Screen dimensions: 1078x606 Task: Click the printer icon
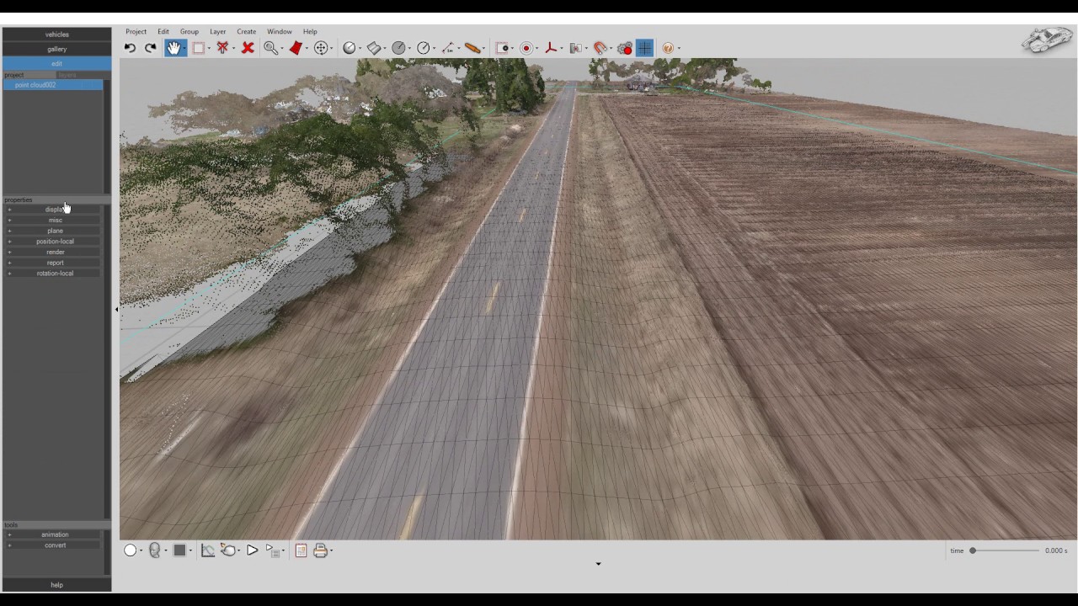tap(320, 550)
